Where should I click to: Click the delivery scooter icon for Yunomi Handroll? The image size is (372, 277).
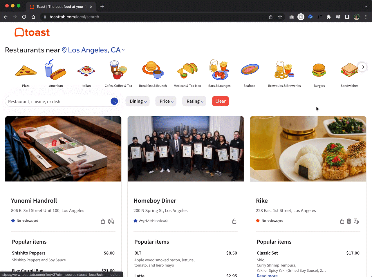point(111,221)
